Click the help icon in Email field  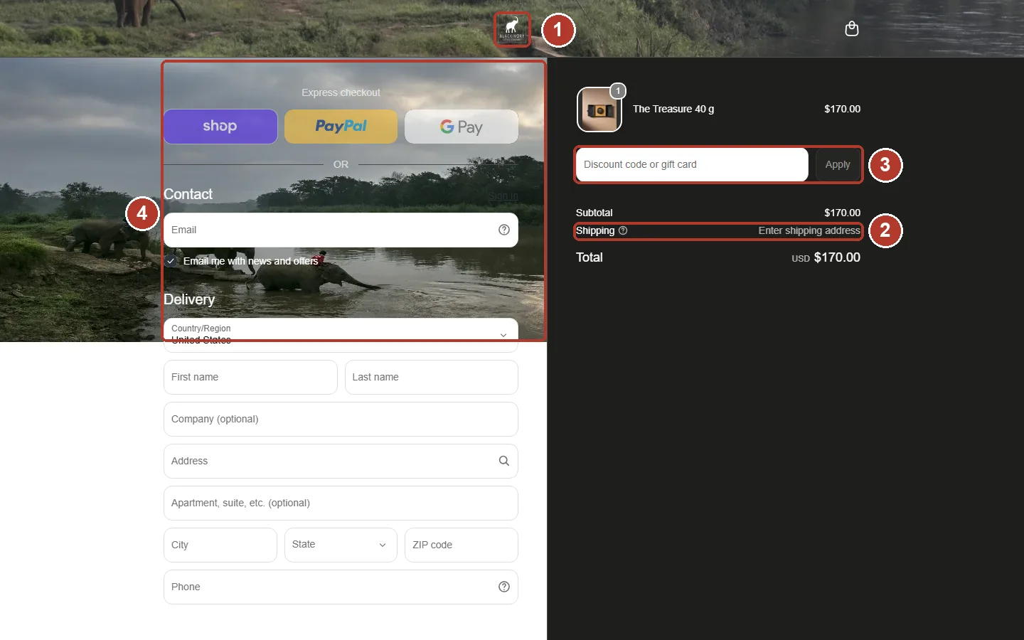504,230
